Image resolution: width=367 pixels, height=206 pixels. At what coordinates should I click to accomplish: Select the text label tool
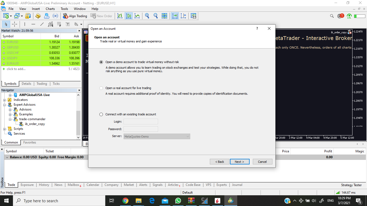pos(68,24)
